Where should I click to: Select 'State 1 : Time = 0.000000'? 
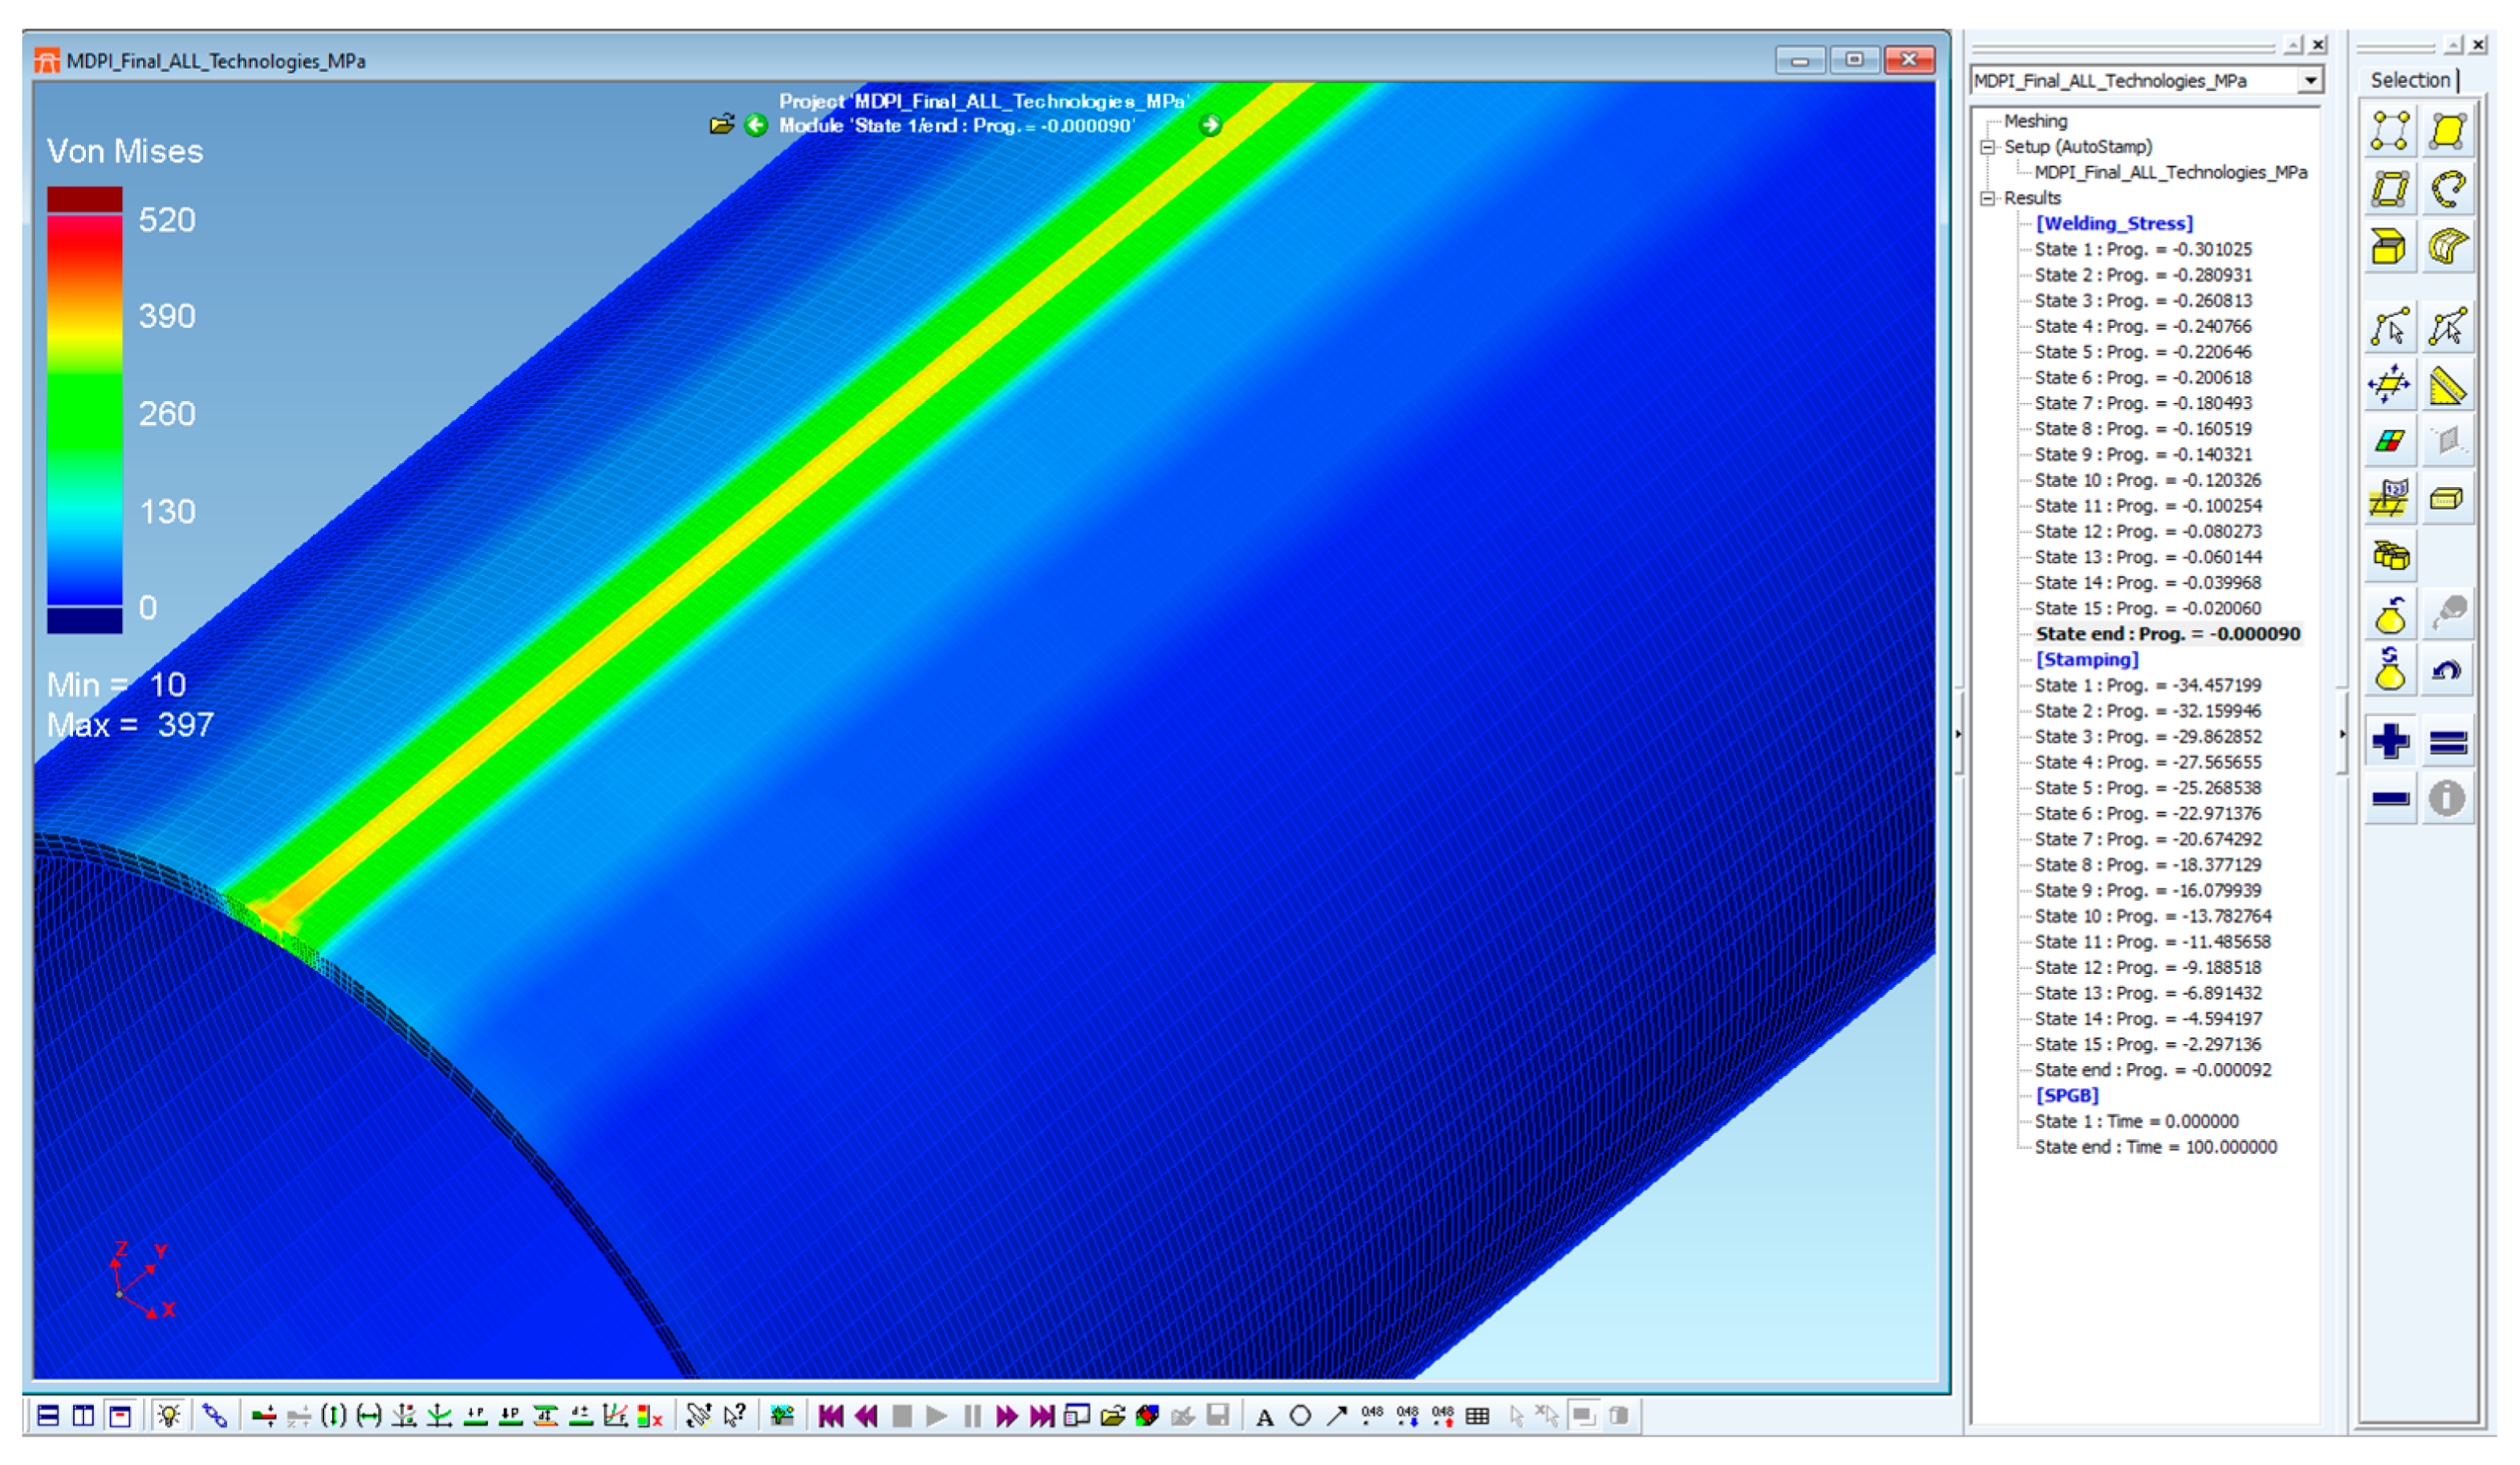2136,1122
